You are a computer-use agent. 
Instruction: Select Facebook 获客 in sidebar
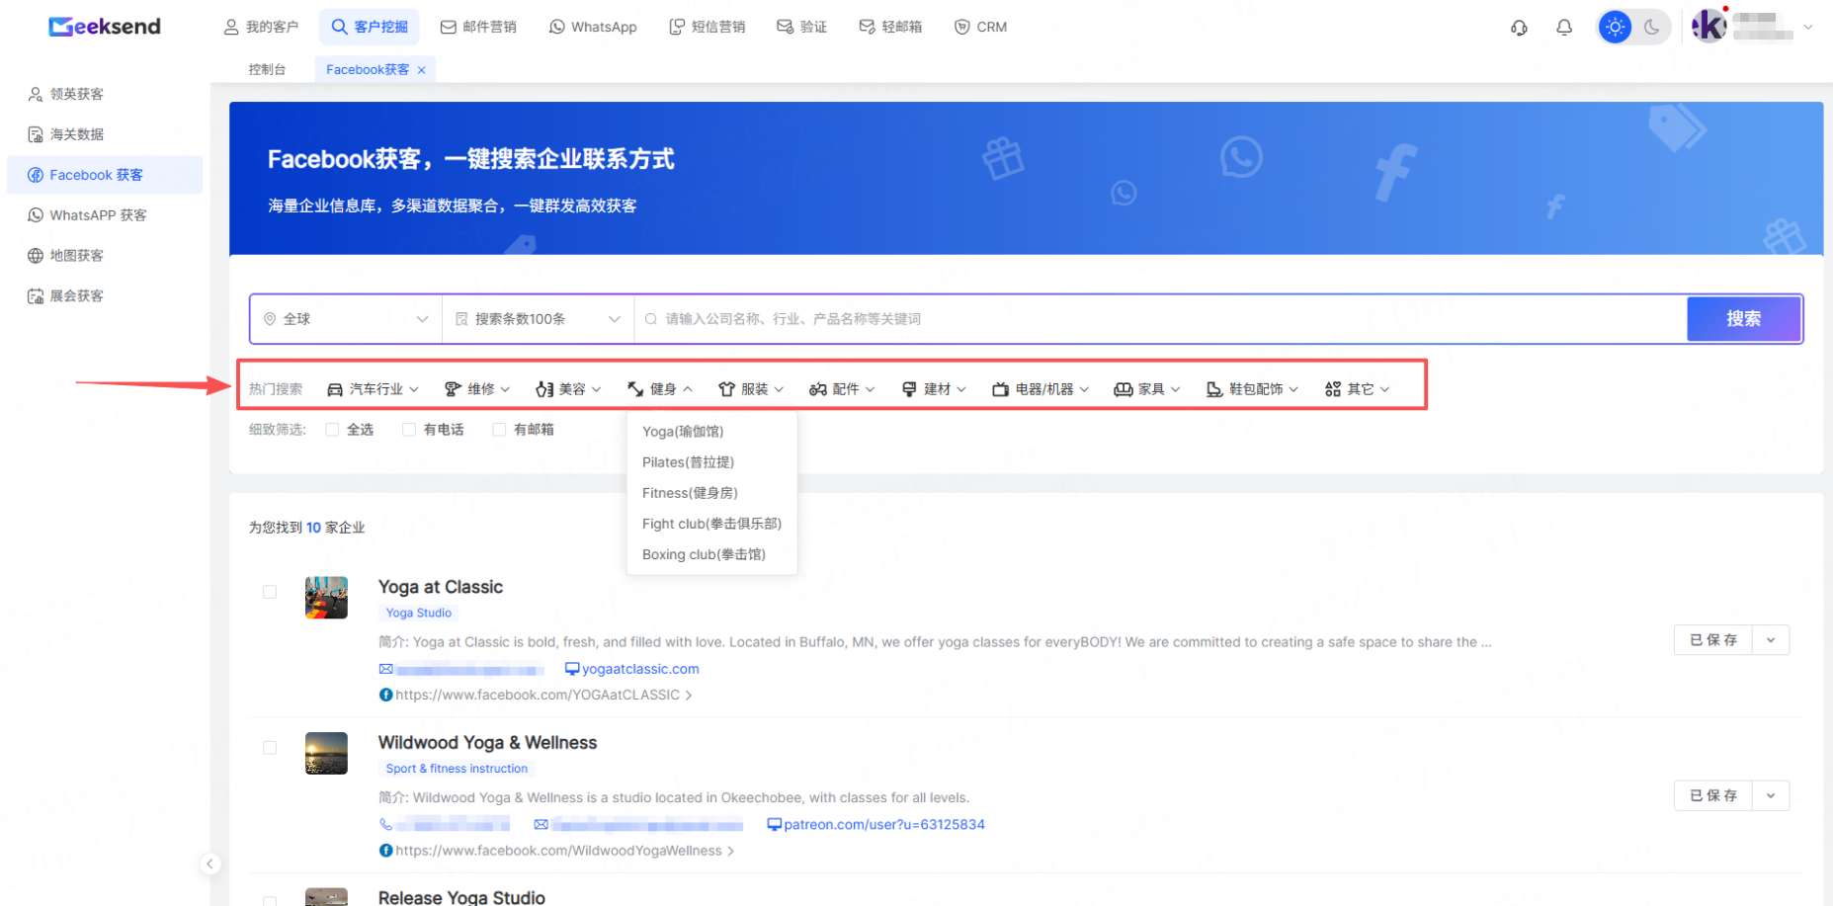pyautogui.click(x=105, y=175)
